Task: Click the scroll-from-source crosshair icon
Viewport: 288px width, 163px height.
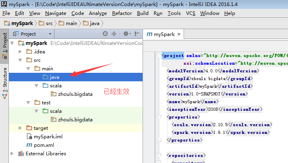Action: pos(105,34)
